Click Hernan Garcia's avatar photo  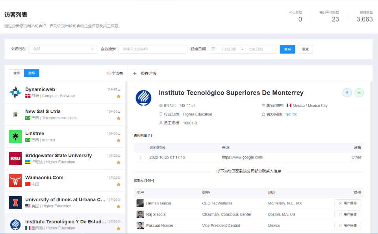[140, 203]
